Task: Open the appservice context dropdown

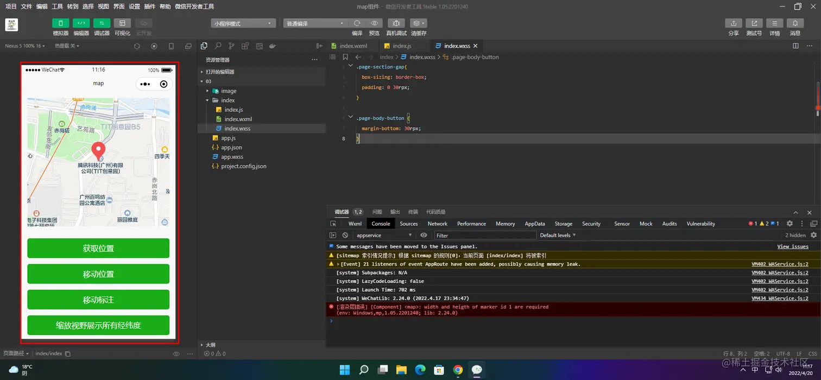Action: pyautogui.click(x=384, y=235)
